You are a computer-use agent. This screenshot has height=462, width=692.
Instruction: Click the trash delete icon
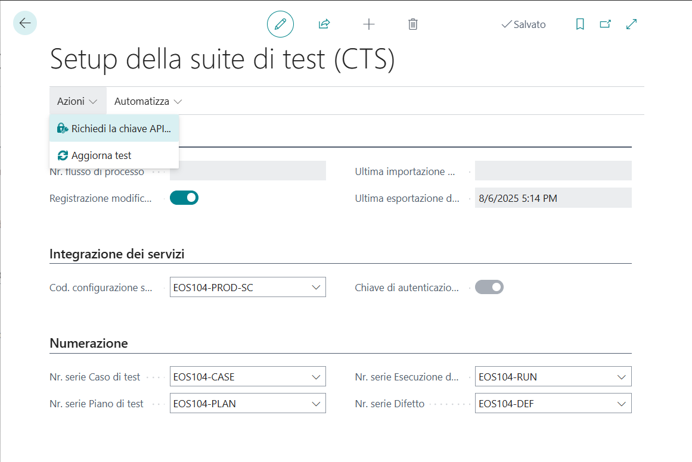point(412,24)
